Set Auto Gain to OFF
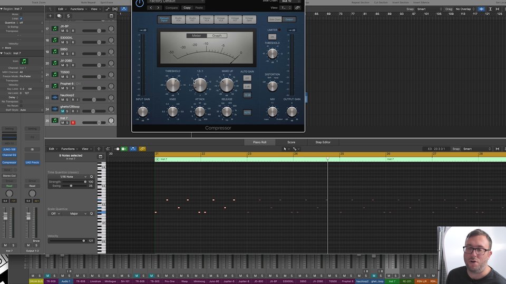 (x=247, y=78)
